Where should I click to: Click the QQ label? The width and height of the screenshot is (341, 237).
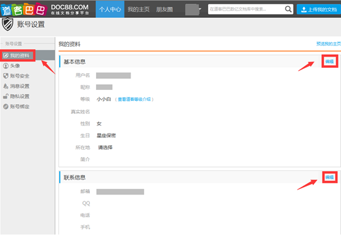click(86, 204)
